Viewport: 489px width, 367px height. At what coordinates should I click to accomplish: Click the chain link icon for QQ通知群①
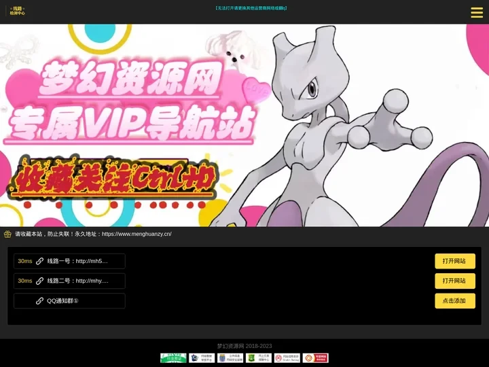[39, 301]
